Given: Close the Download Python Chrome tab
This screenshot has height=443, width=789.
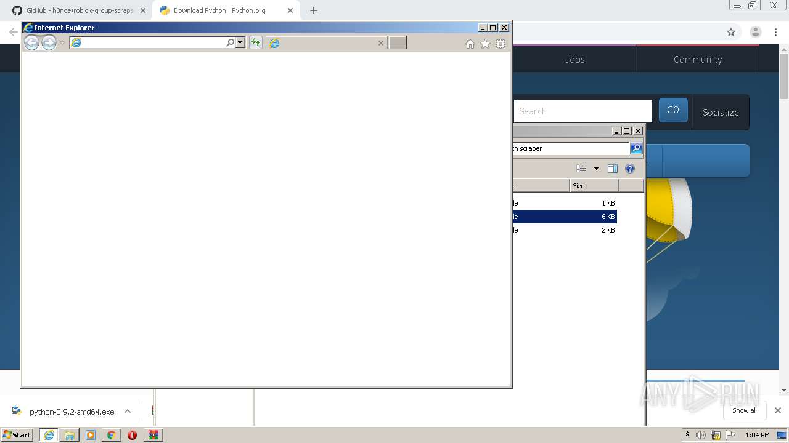Looking at the screenshot, I should tap(290, 10).
